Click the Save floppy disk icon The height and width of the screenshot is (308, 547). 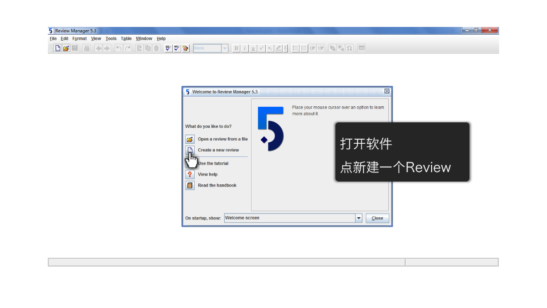pyautogui.click(x=75, y=48)
